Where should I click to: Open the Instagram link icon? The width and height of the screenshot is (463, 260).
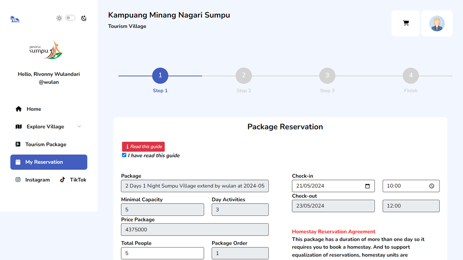(x=18, y=180)
